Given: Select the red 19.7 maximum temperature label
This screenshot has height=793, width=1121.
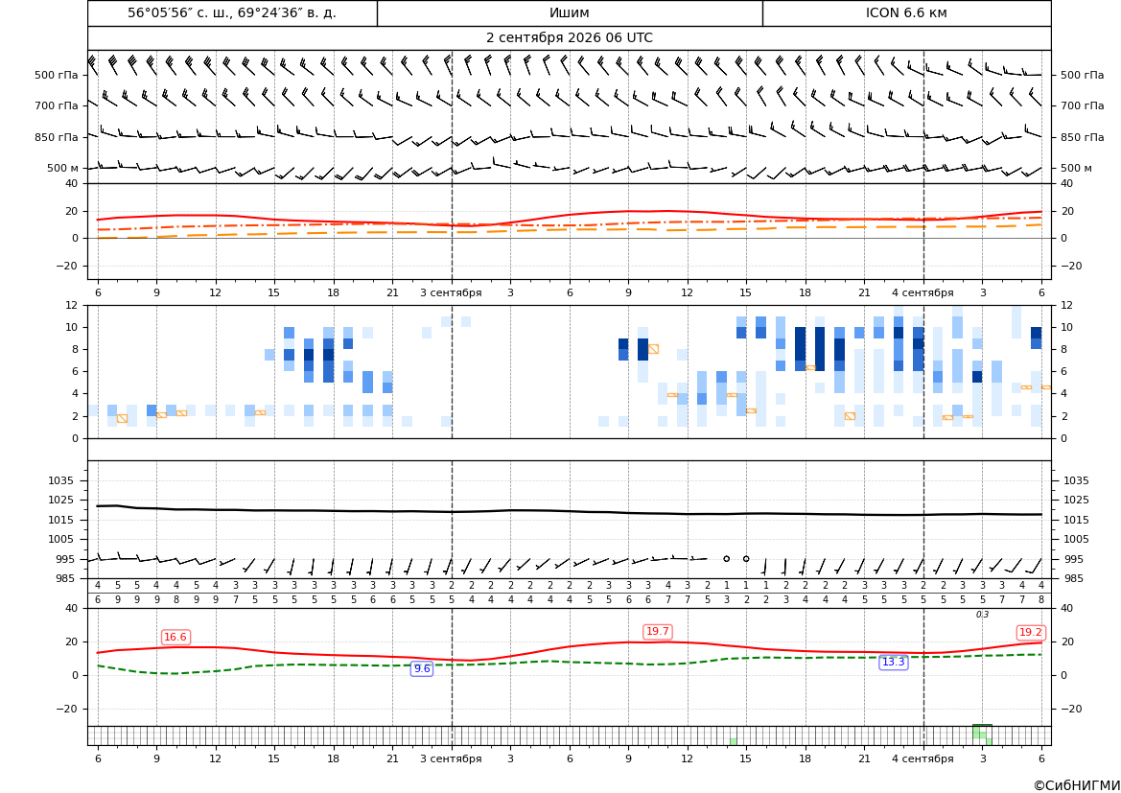Looking at the screenshot, I should coord(658,631).
